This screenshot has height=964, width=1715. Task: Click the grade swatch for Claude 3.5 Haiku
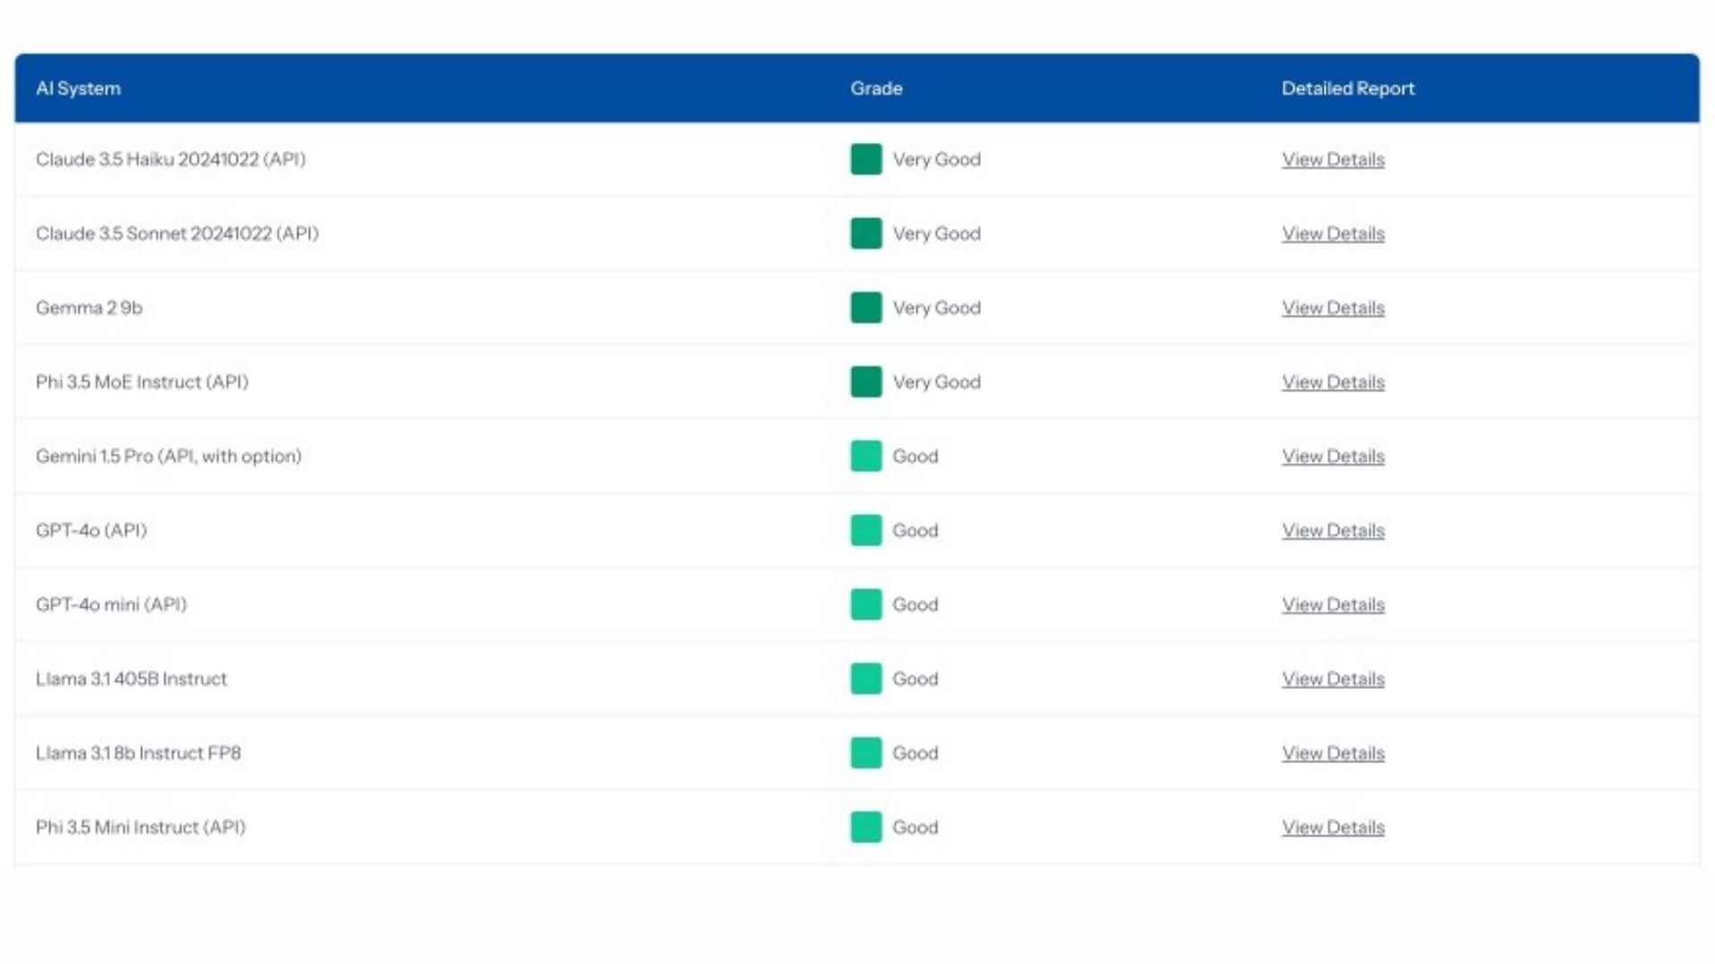866,159
